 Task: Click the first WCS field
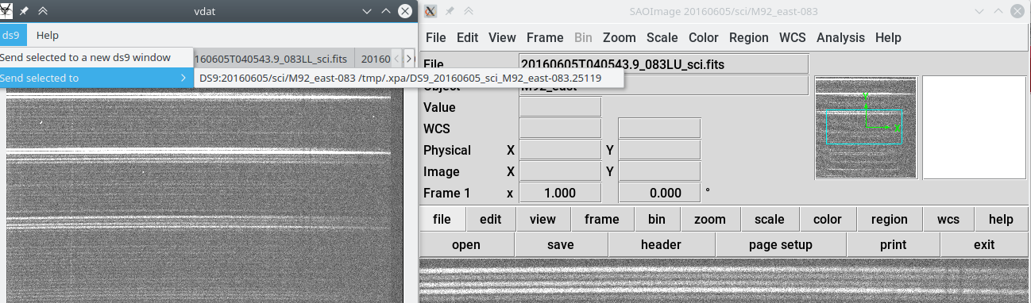pos(560,128)
